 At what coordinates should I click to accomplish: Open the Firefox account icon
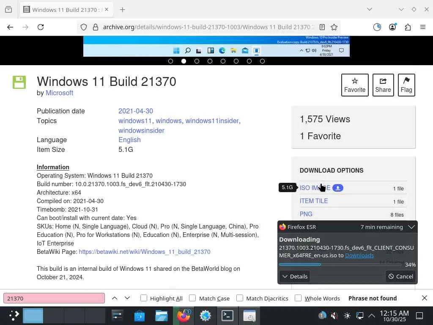coord(392,27)
